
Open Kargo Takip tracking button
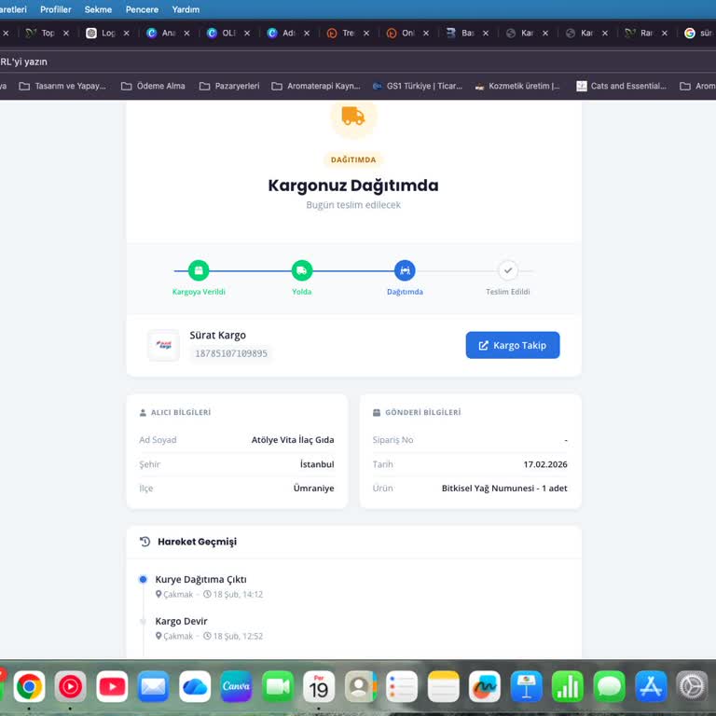point(513,345)
